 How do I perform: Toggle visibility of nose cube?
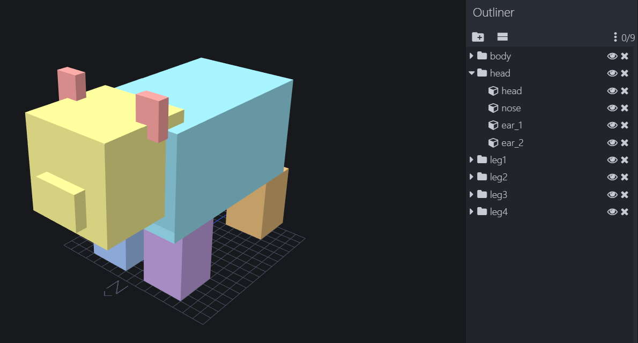pyautogui.click(x=612, y=108)
